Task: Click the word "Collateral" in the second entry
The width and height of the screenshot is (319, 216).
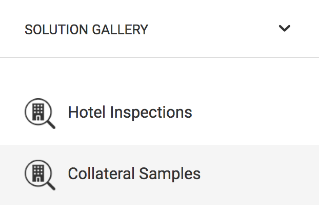Action: pos(101,174)
